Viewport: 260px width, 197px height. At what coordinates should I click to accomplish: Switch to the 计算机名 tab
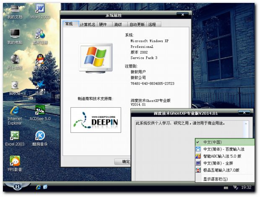coord(87,25)
